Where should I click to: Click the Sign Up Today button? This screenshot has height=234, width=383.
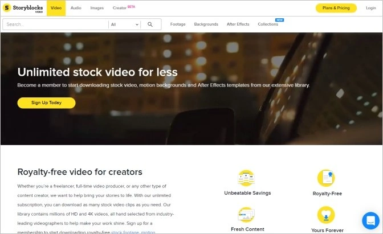pyautogui.click(x=46, y=103)
